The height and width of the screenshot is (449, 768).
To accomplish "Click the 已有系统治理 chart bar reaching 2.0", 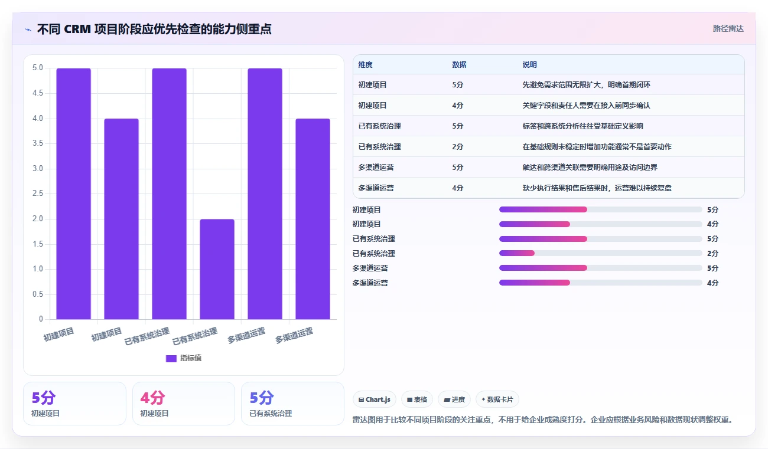I will point(217,269).
